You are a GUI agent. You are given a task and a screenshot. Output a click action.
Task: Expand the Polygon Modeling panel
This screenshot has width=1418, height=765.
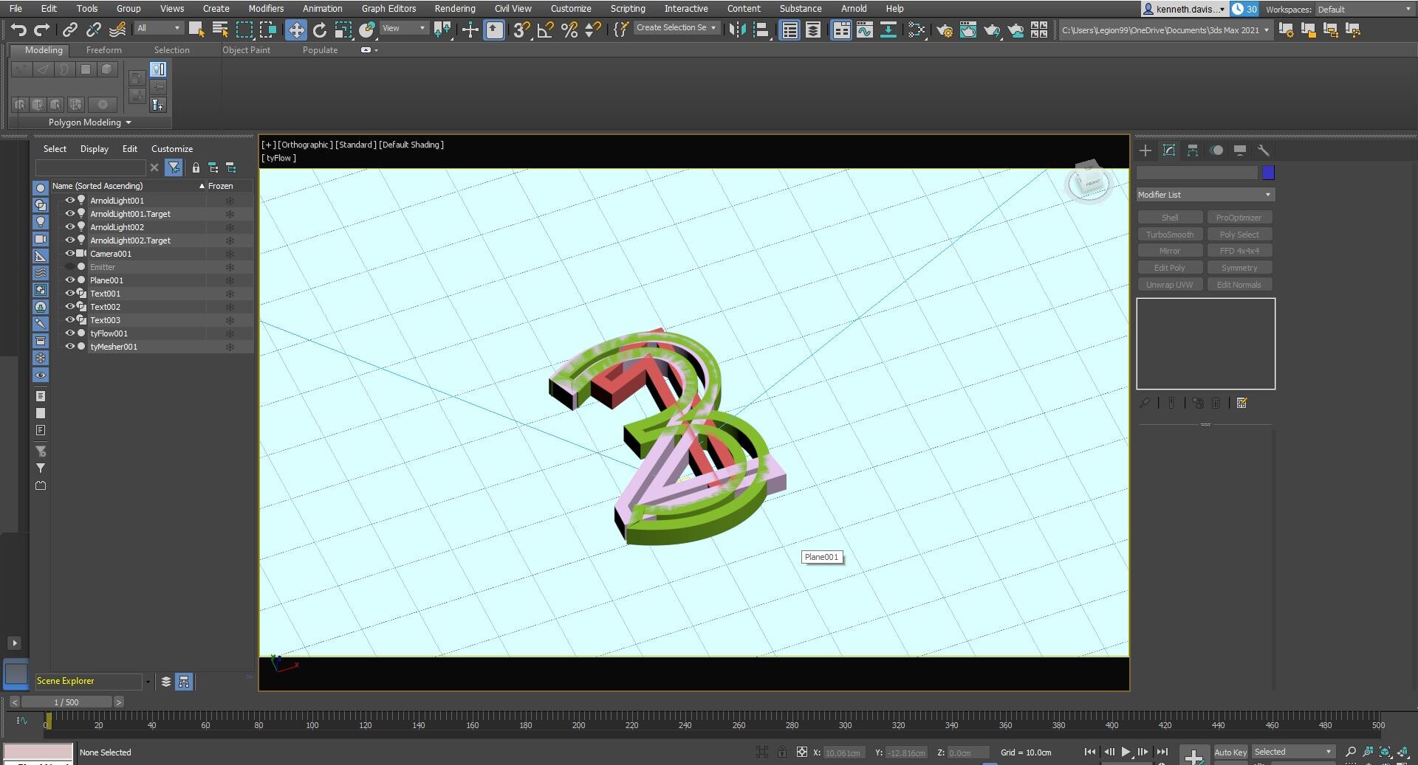click(89, 122)
